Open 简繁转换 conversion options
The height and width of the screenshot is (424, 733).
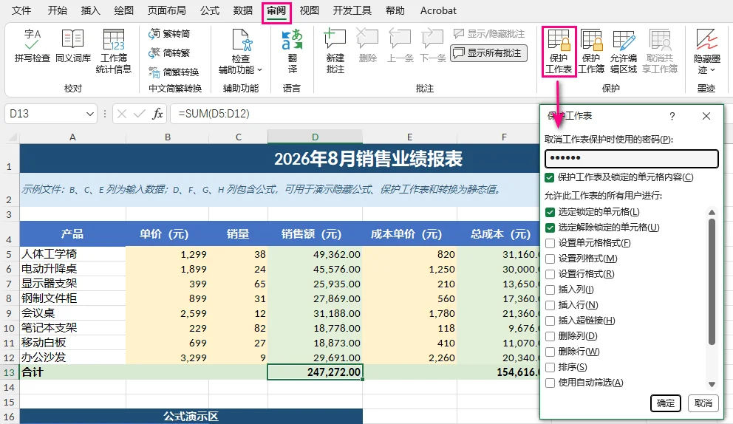coord(174,72)
